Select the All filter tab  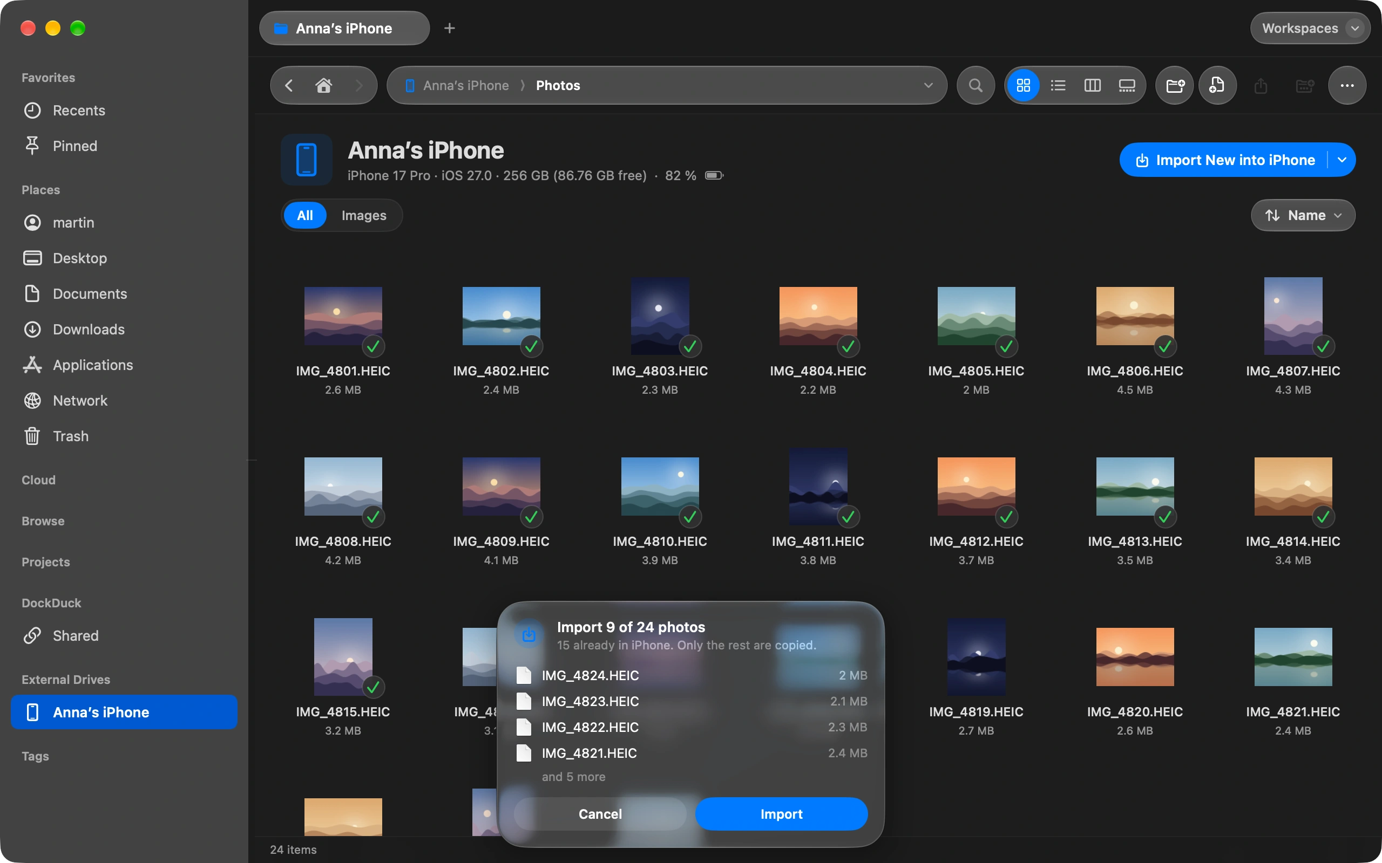tap(305, 215)
